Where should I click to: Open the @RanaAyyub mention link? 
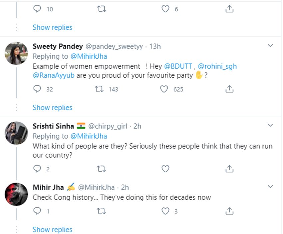[54, 75]
